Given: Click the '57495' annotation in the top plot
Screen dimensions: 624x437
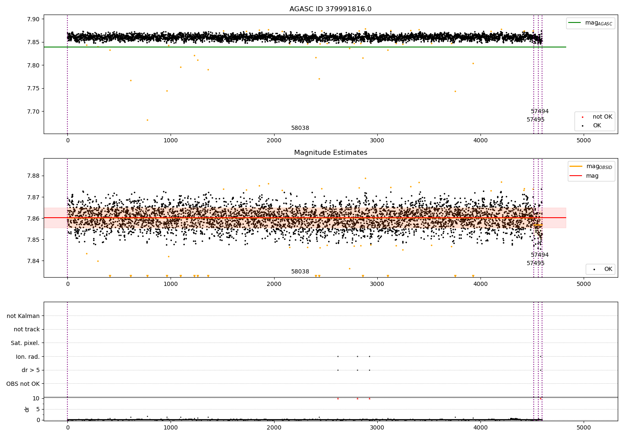Looking at the screenshot, I should 535,120.
